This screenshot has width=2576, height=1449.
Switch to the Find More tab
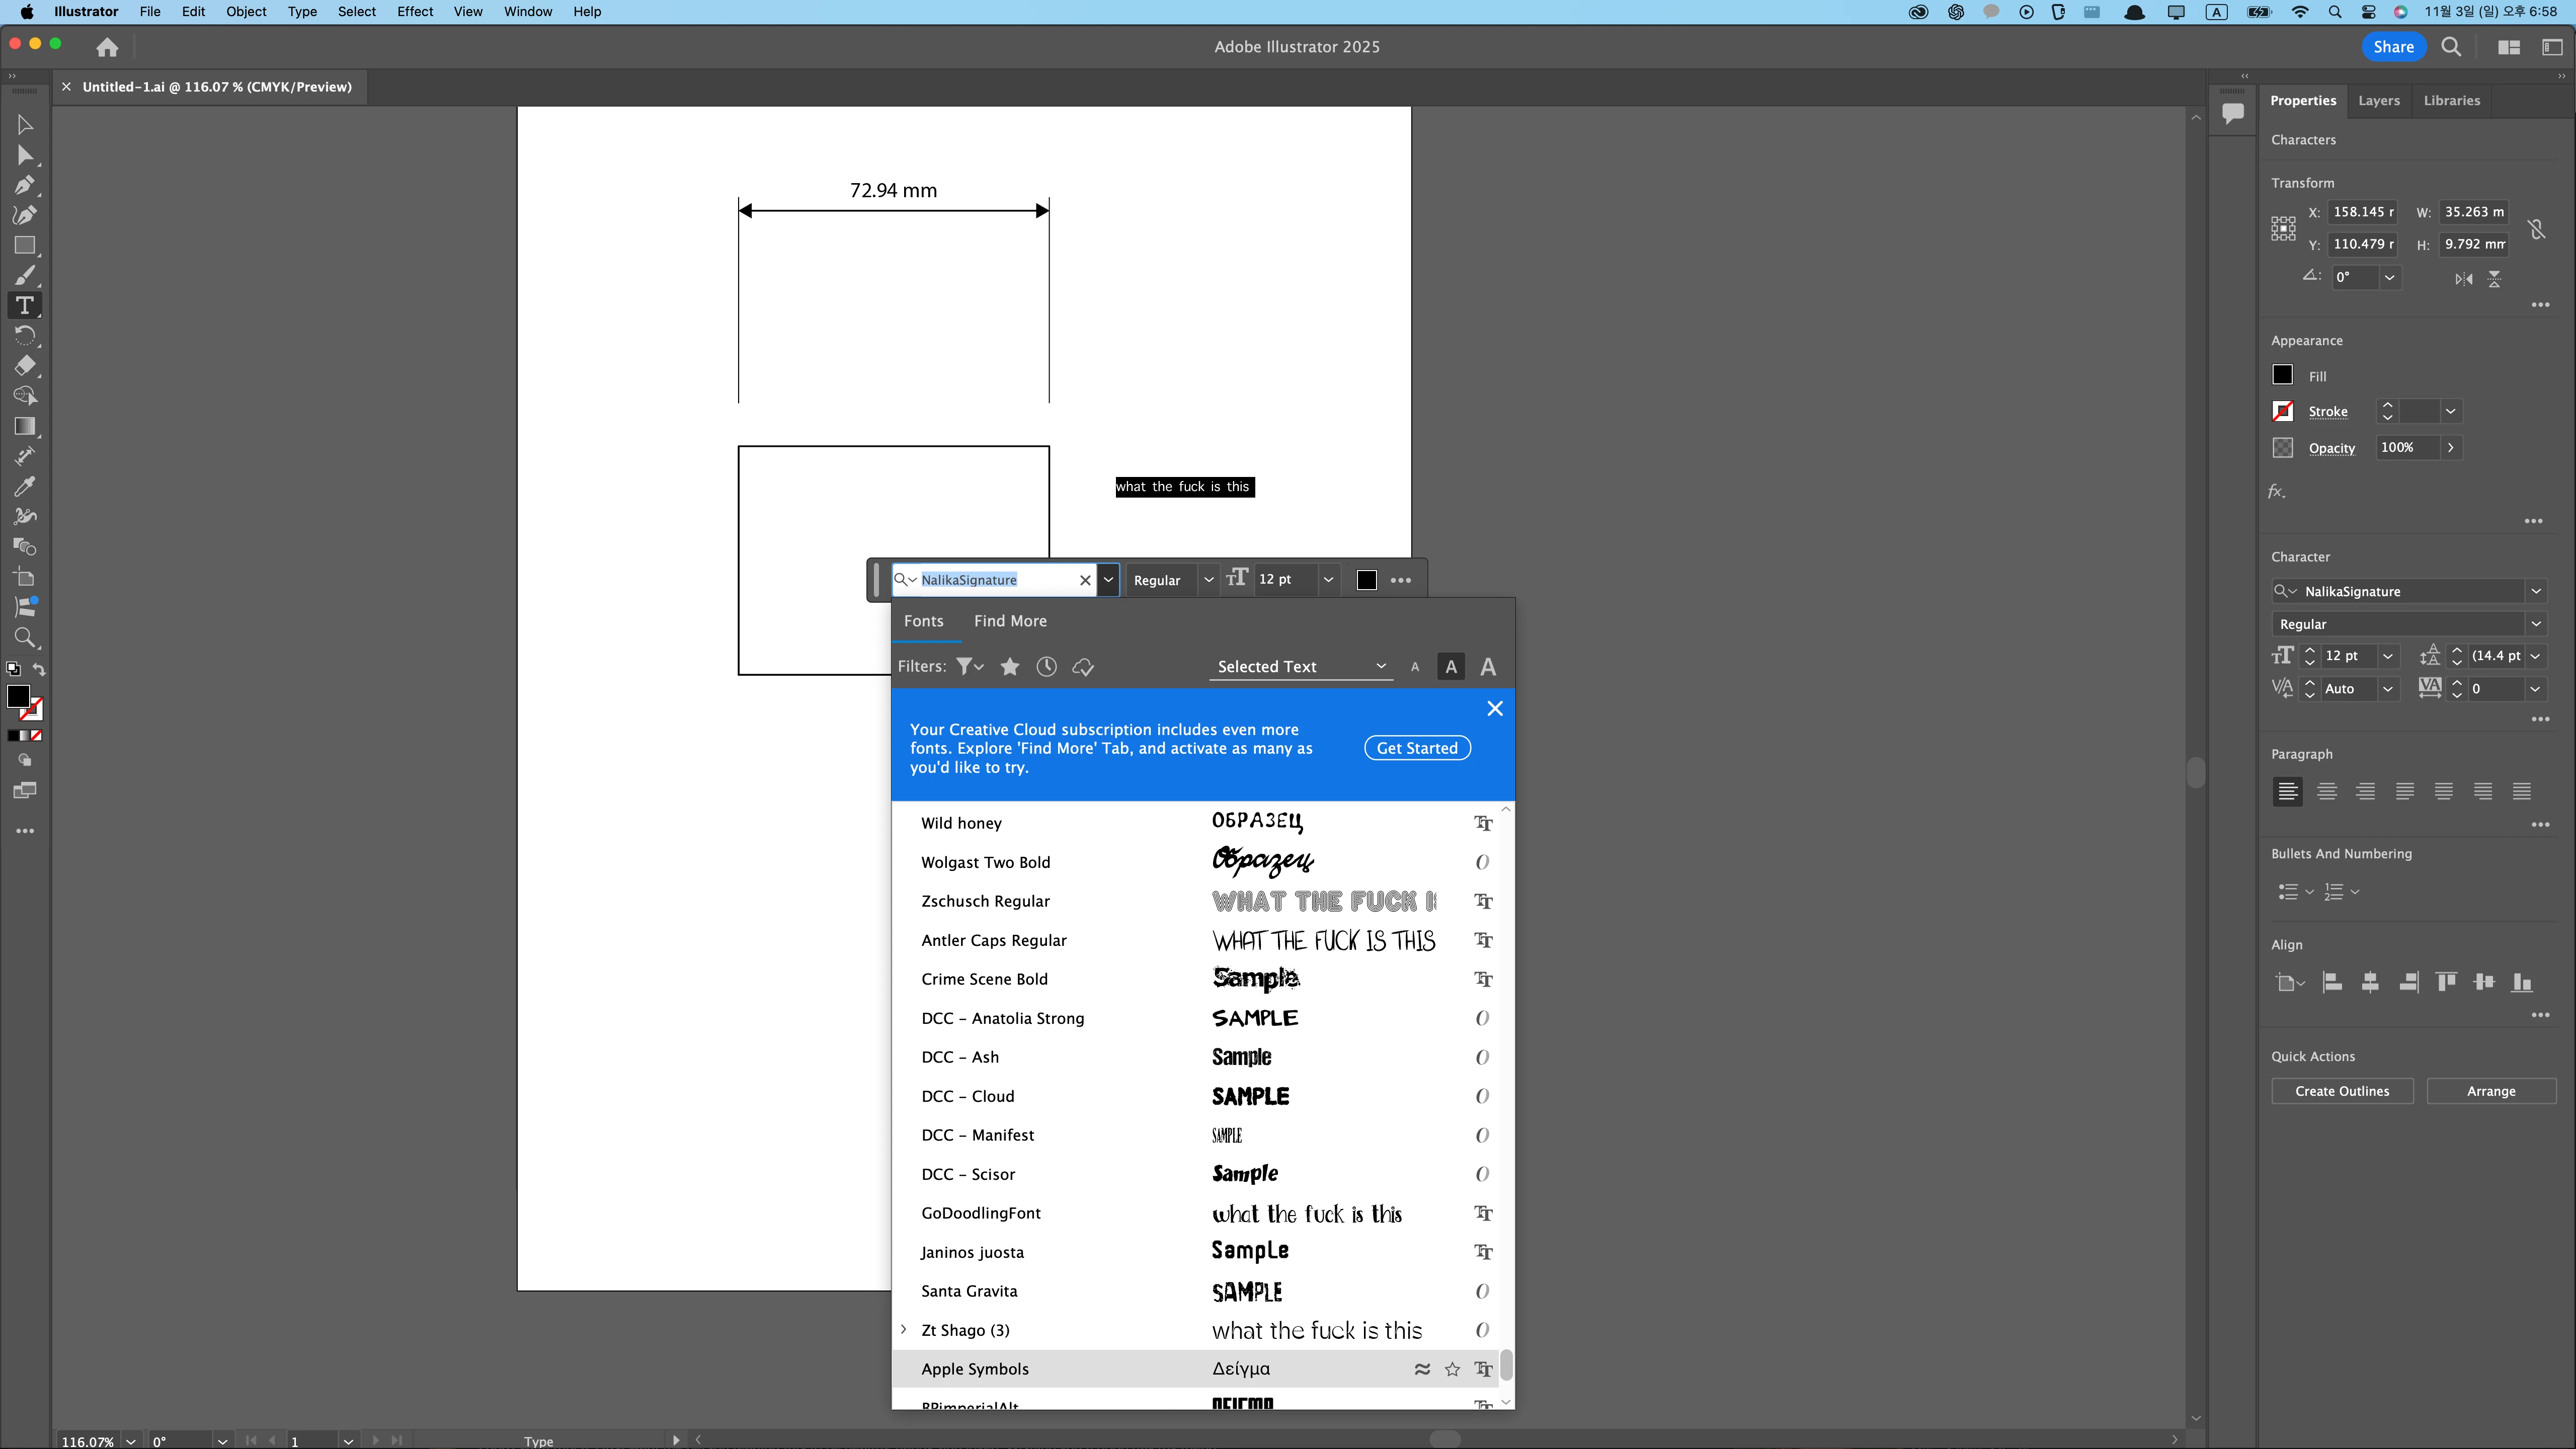click(1010, 621)
